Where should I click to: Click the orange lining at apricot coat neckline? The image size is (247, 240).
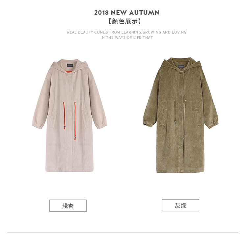pyautogui.click(x=69, y=72)
